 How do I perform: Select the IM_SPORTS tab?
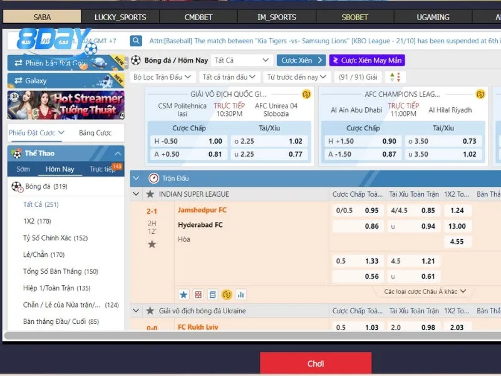point(277,17)
